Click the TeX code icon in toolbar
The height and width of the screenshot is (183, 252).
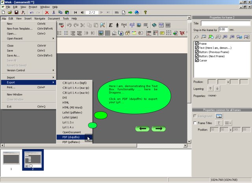pos(182,33)
